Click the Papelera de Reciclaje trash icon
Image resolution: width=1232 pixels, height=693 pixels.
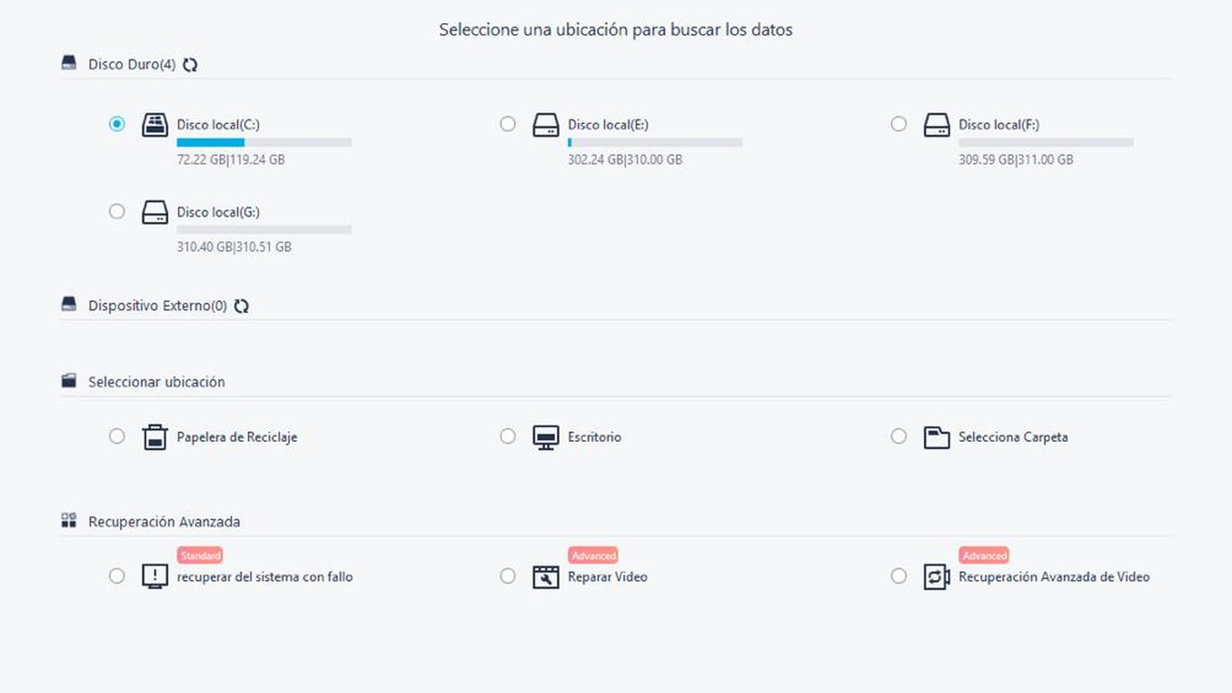pos(155,437)
